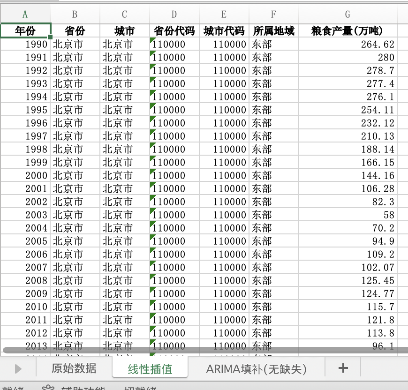Click 东部 cell in 1992 row
Viewport: 408px width, 390px height.
point(274,70)
